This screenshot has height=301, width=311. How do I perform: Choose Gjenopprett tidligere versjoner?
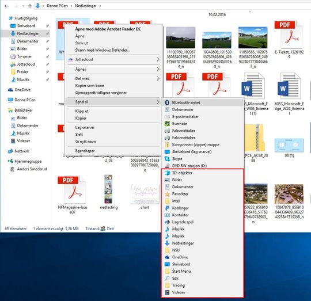click(101, 93)
